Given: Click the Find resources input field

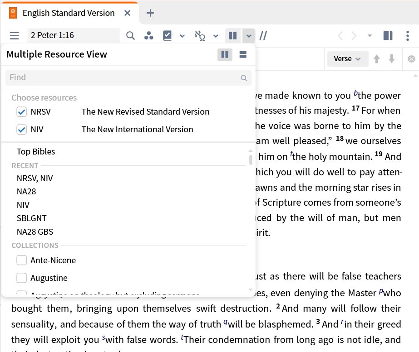Looking at the screenshot, I should tap(128, 77).
